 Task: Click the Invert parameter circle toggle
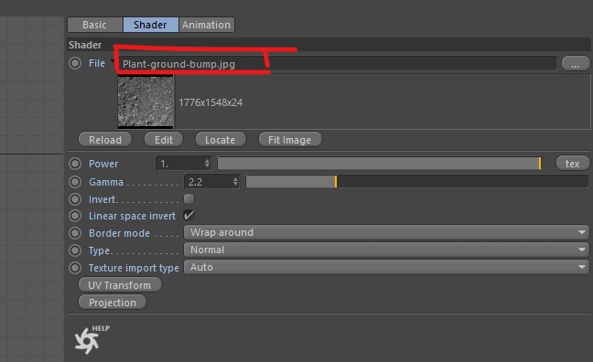[75, 199]
